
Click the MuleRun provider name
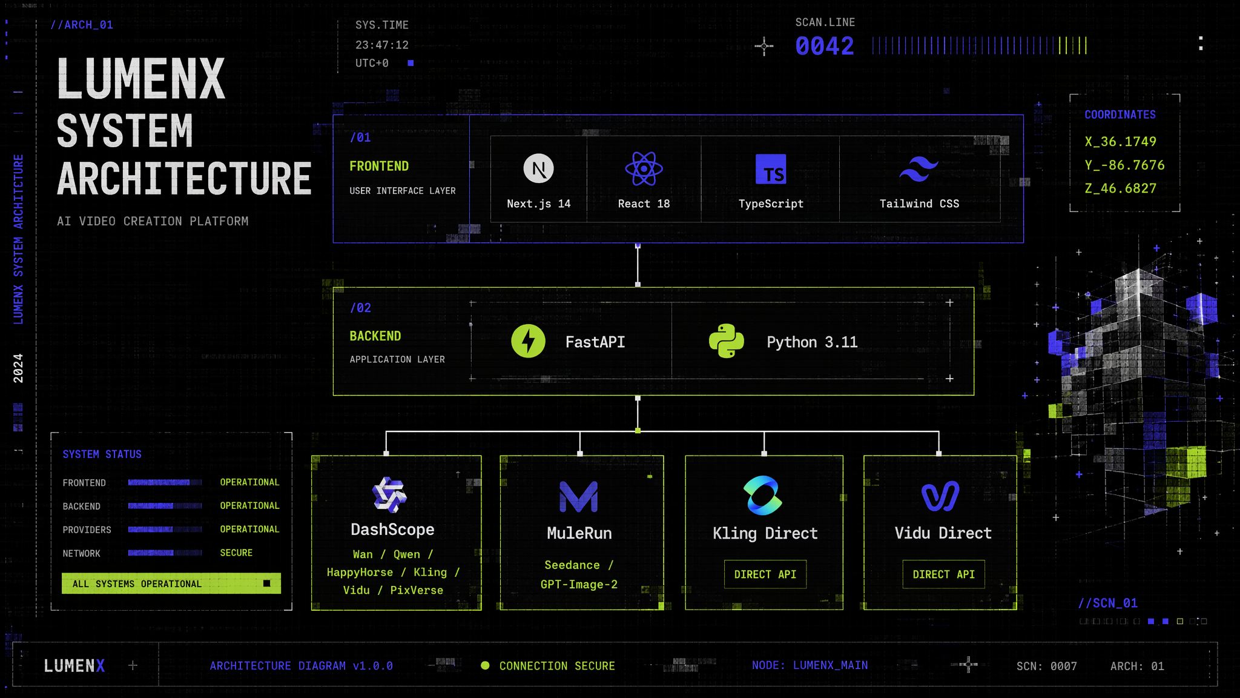pyautogui.click(x=579, y=533)
